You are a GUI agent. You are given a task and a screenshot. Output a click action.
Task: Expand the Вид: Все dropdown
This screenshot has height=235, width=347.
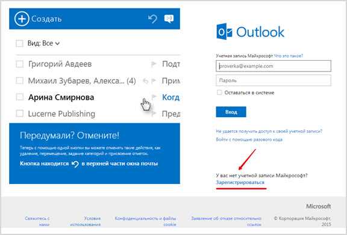point(43,43)
